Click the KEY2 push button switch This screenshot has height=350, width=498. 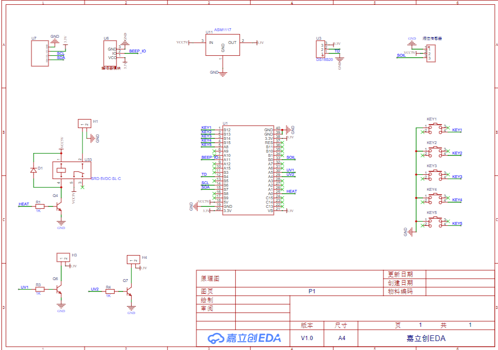point(435,151)
